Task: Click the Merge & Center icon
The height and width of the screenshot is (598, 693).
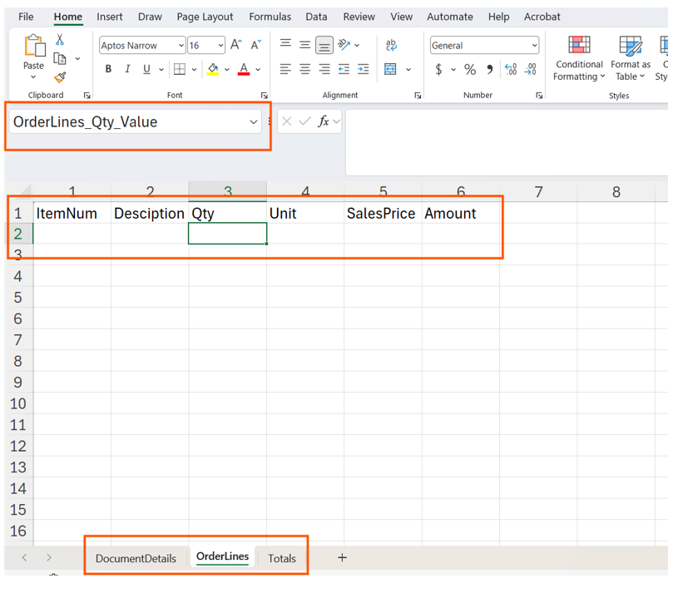Action: tap(390, 69)
